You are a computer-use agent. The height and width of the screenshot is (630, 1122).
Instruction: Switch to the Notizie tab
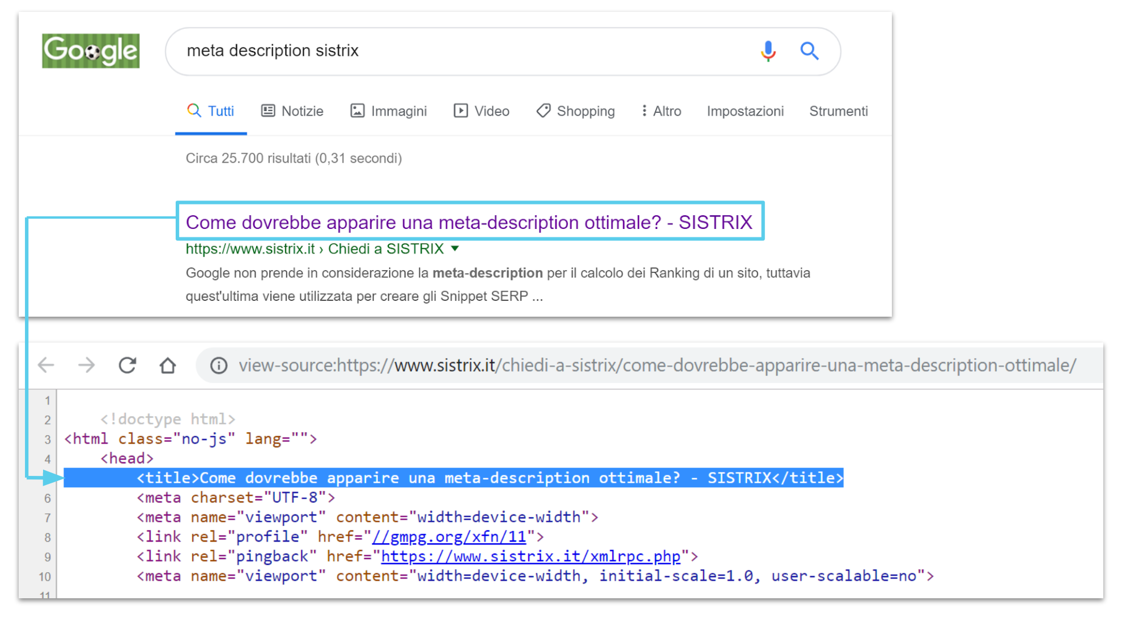coord(292,111)
